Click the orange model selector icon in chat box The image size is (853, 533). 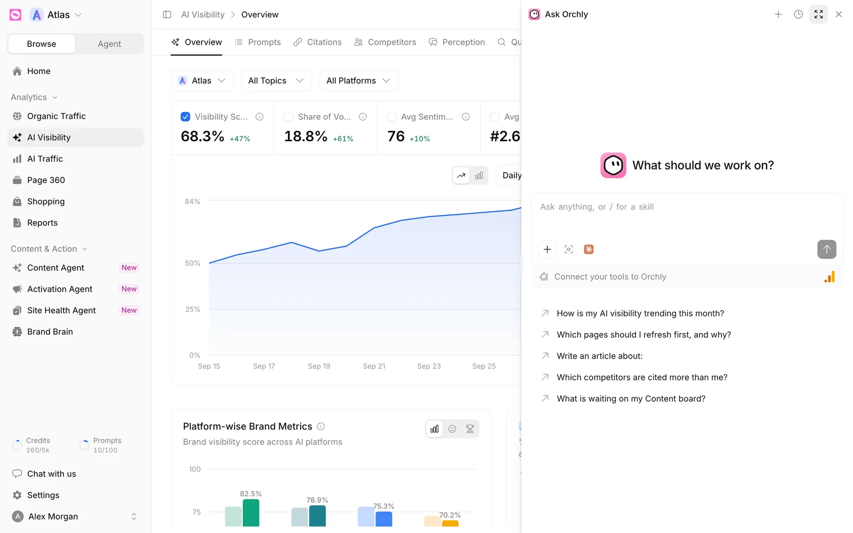589,249
